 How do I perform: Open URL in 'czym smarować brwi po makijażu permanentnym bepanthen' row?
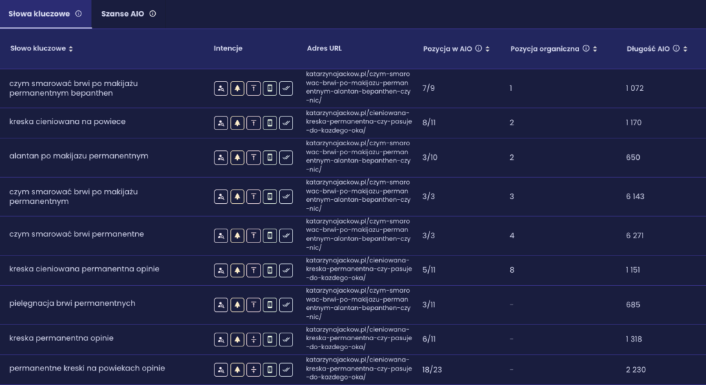click(359, 87)
